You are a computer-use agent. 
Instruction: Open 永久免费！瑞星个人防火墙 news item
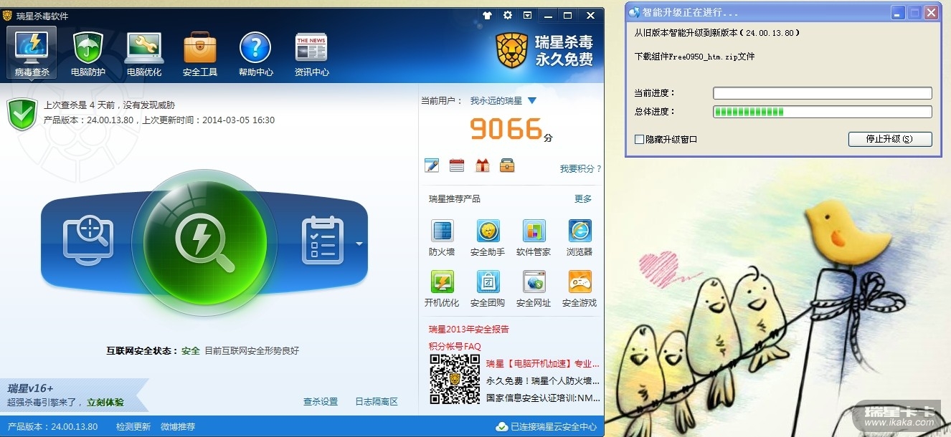(543, 381)
